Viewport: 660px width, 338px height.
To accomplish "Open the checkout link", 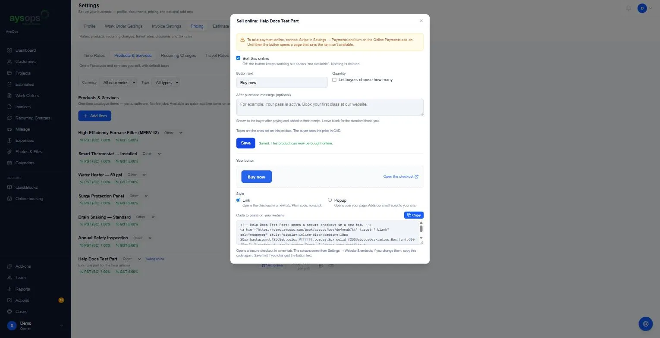I will pyautogui.click(x=401, y=176).
